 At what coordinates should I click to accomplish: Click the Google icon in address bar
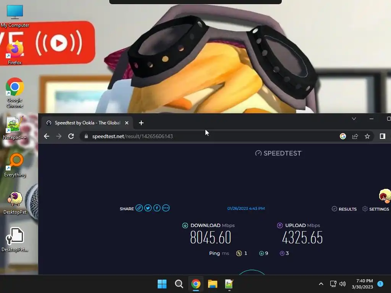click(343, 136)
